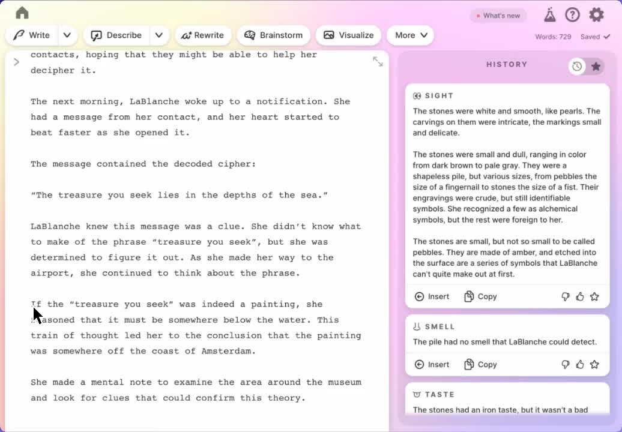Favorite the Sight description with star
Viewport: 622px width, 432px height.
(594, 296)
